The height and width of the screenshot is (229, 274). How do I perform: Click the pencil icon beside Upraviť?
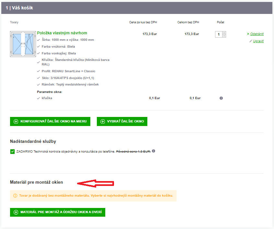tap(250, 41)
